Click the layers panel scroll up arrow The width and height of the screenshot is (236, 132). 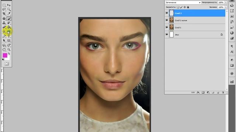click(x=227, y=11)
